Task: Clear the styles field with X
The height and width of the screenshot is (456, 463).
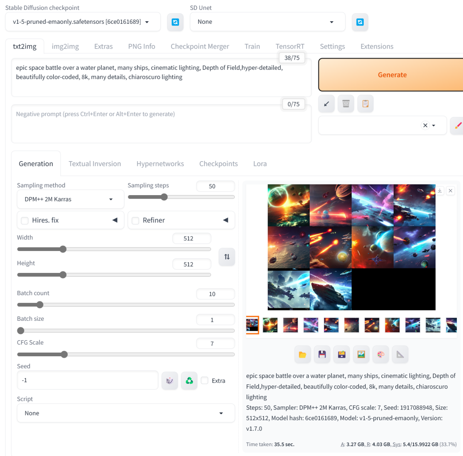Action: [425, 125]
